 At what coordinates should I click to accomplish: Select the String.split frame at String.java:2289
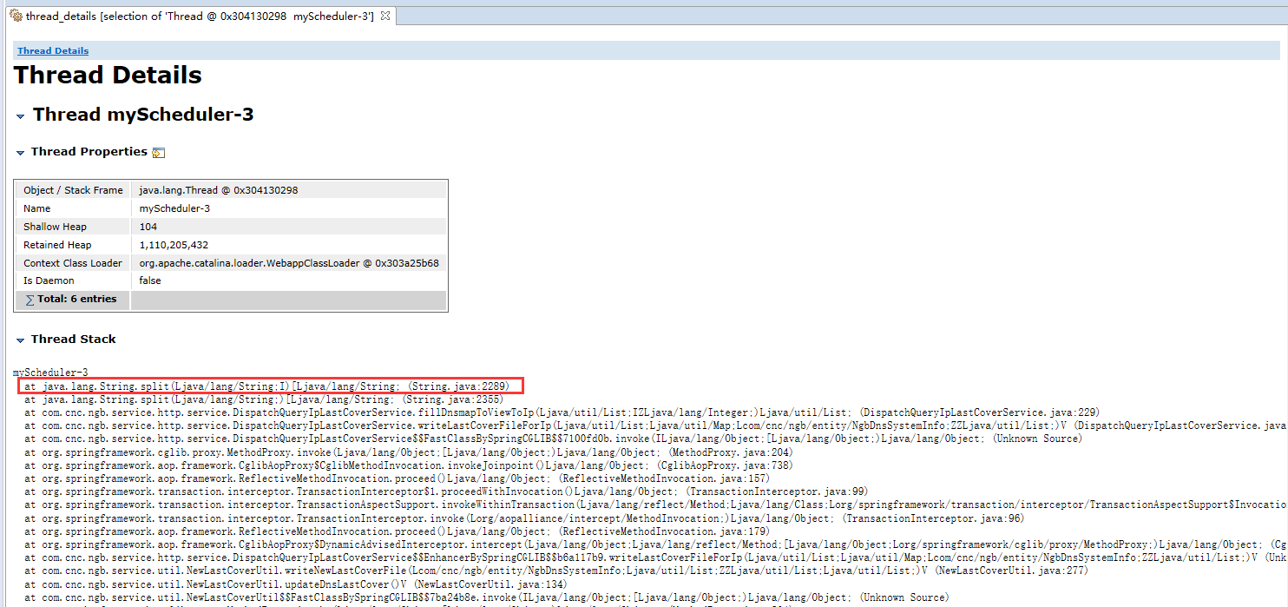coord(267,386)
